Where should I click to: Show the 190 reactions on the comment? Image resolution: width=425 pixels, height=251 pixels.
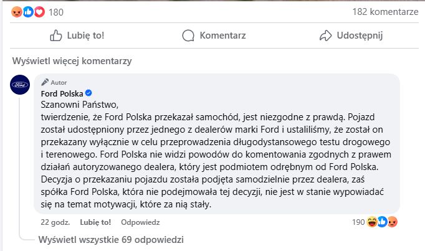358,222
